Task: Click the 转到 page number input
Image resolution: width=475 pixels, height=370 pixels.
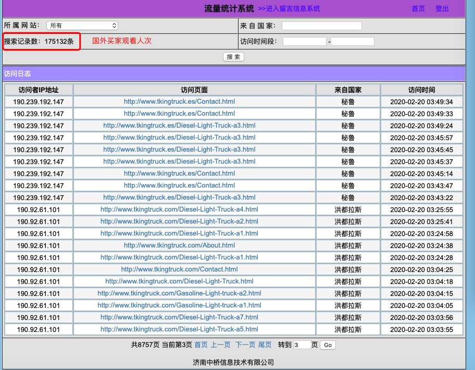Action: (x=302, y=345)
